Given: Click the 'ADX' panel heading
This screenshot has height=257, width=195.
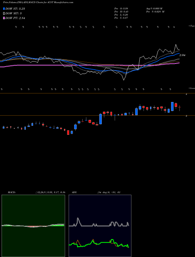Looking at the screenshot, I should 74,192.
